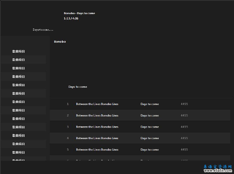This screenshot has height=174, width=234.
Task: Open the Days to come album heading
Action: click(x=78, y=87)
